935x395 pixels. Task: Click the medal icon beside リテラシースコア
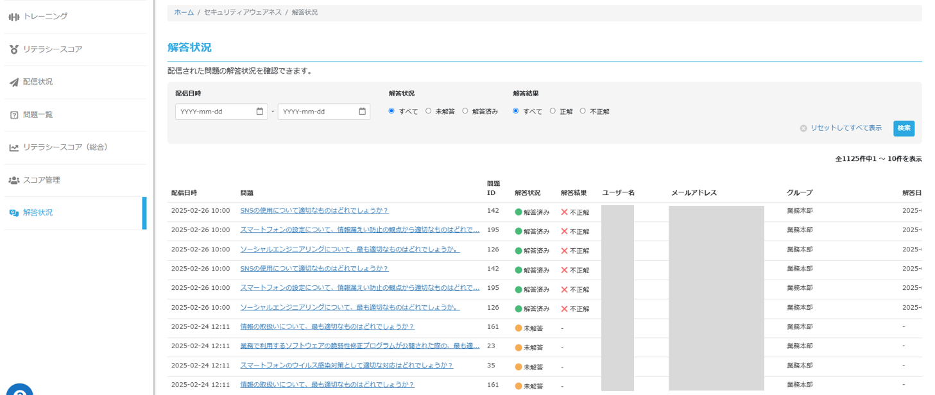tap(13, 49)
